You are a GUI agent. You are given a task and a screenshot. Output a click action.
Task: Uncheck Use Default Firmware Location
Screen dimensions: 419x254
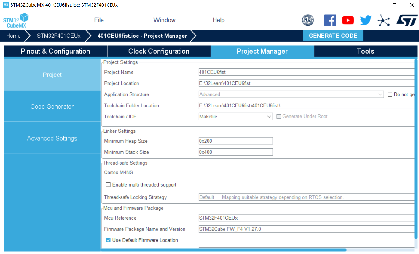point(108,240)
